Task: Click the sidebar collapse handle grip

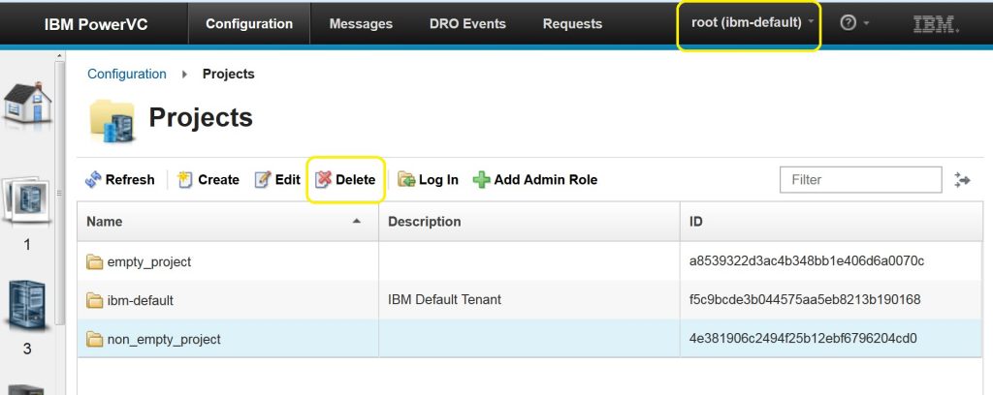Action: pyautogui.click(x=59, y=193)
